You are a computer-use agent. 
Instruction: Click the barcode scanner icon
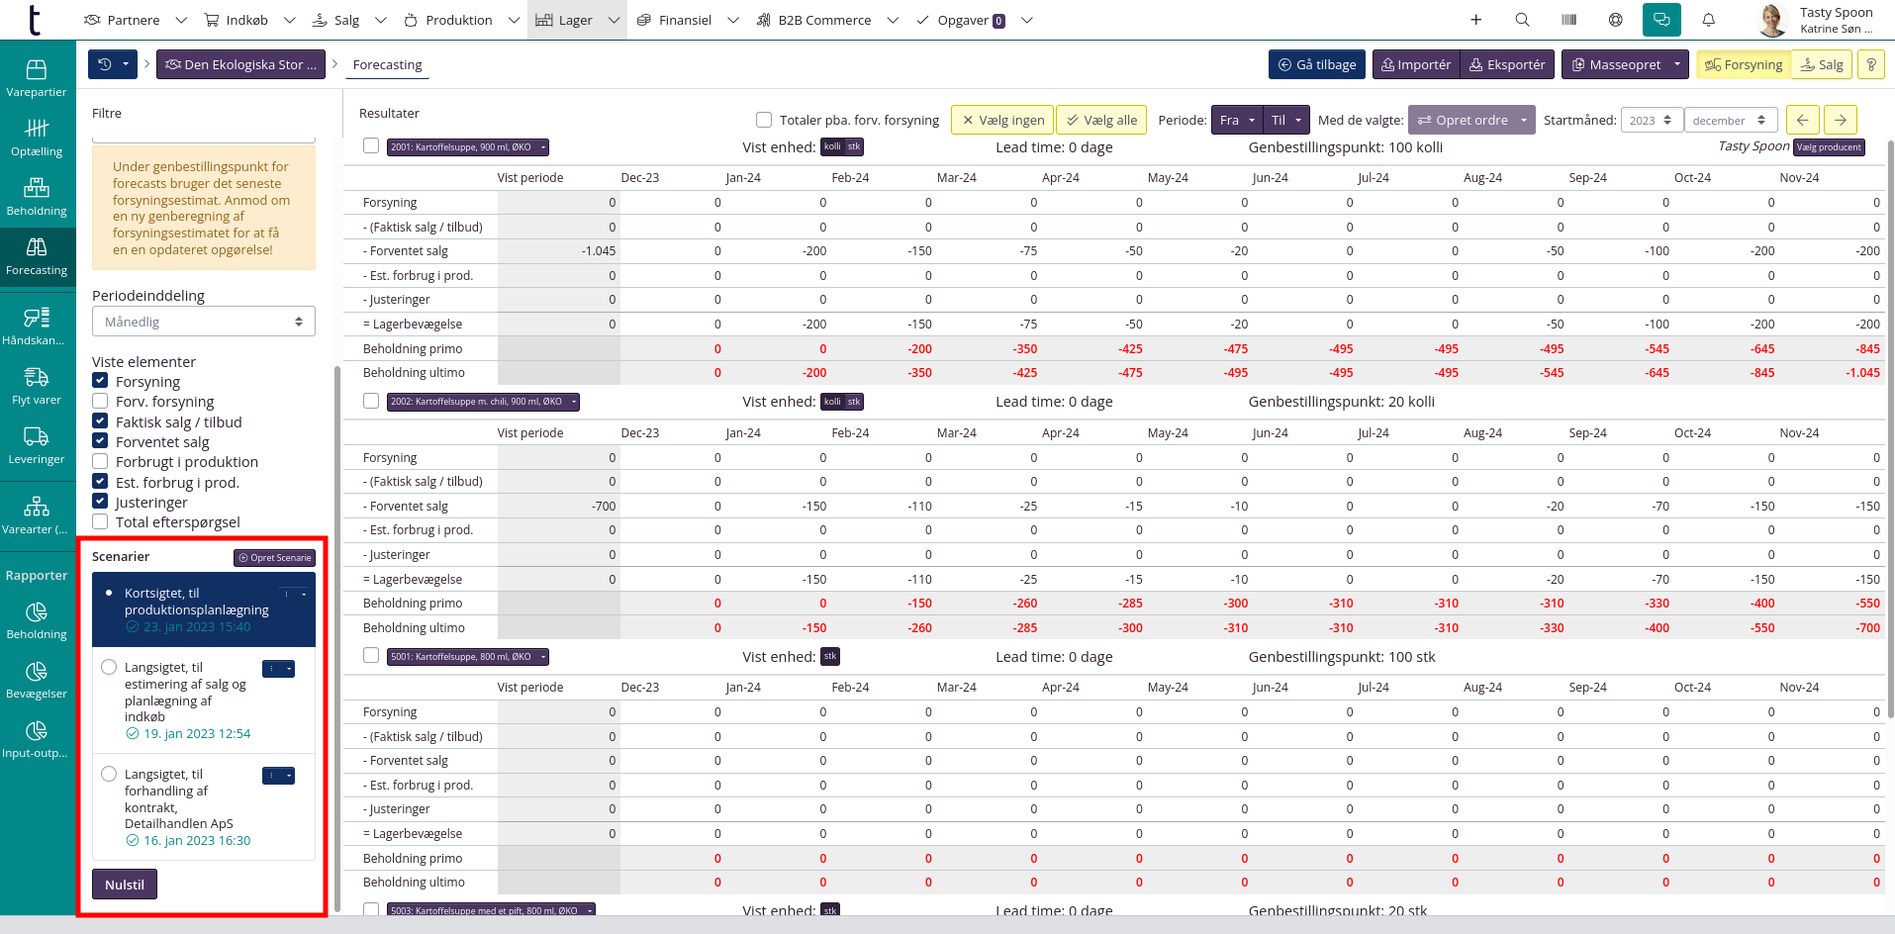pyautogui.click(x=1569, y=20)
